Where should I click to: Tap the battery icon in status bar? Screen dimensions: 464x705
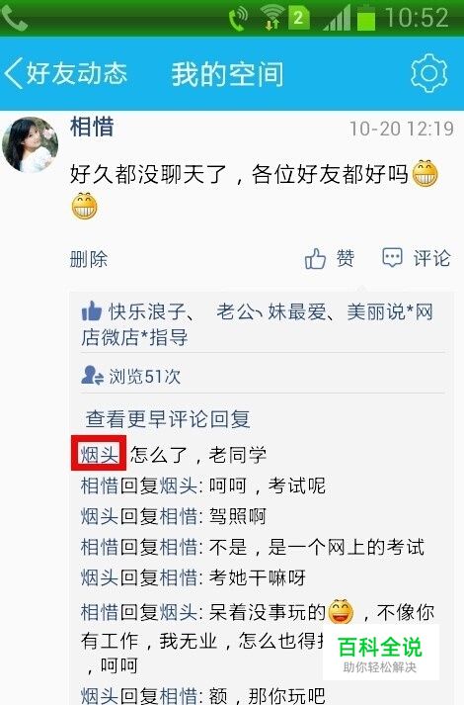(x=366, y=18)
